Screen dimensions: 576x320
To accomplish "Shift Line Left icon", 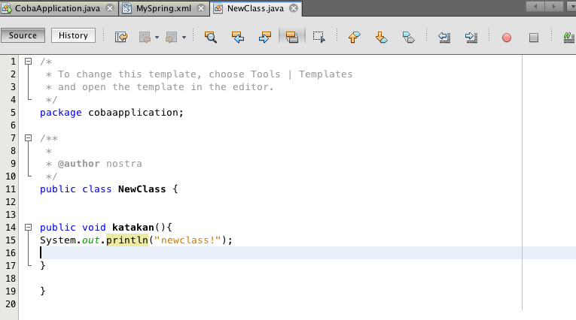I will pos(444,37).
